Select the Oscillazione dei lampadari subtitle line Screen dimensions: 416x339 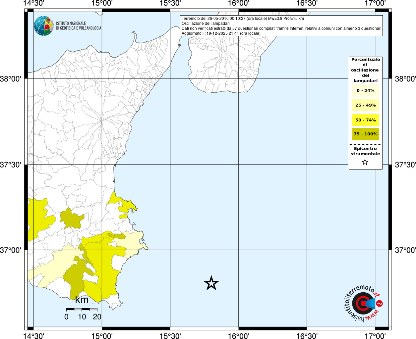(206, 24)
